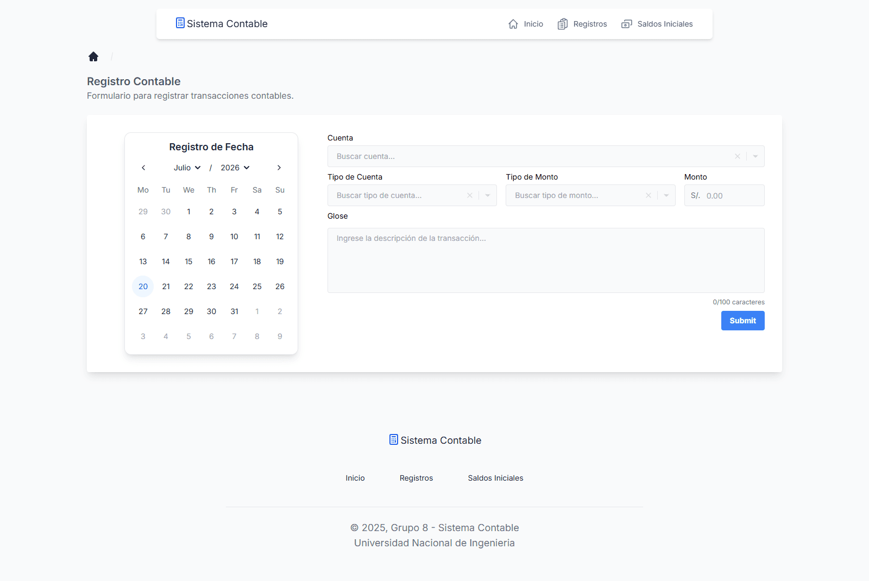Select July 1 in the calendar
This screenshot has height=581, width=869.
tap(188, 212)
